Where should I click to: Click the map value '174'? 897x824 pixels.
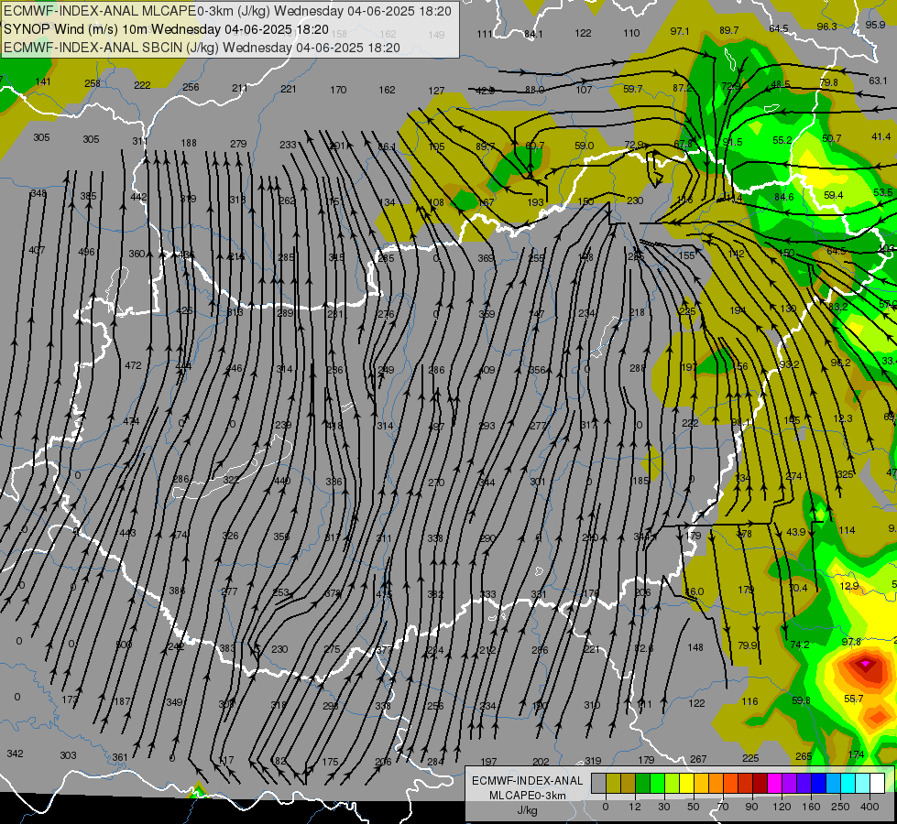(857, 754)
